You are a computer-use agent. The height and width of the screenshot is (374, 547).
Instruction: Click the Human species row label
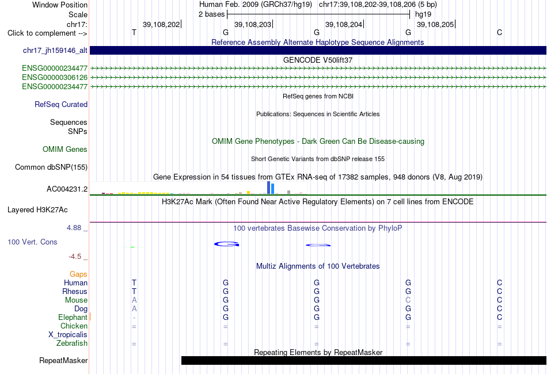[75, 283]
